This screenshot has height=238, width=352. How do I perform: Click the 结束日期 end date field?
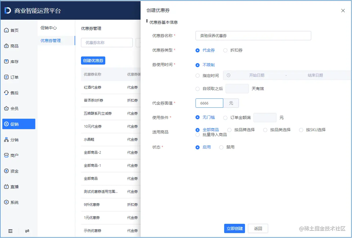pyautogui.click(x=315, y=75)
